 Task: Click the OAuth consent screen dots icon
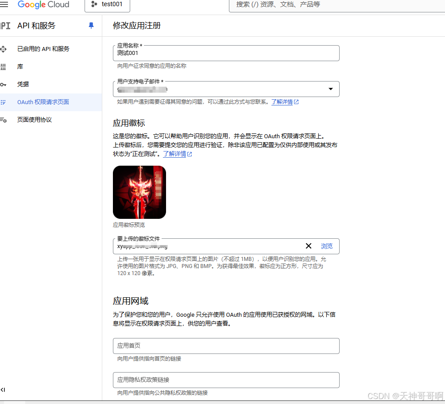click(3, 102)
